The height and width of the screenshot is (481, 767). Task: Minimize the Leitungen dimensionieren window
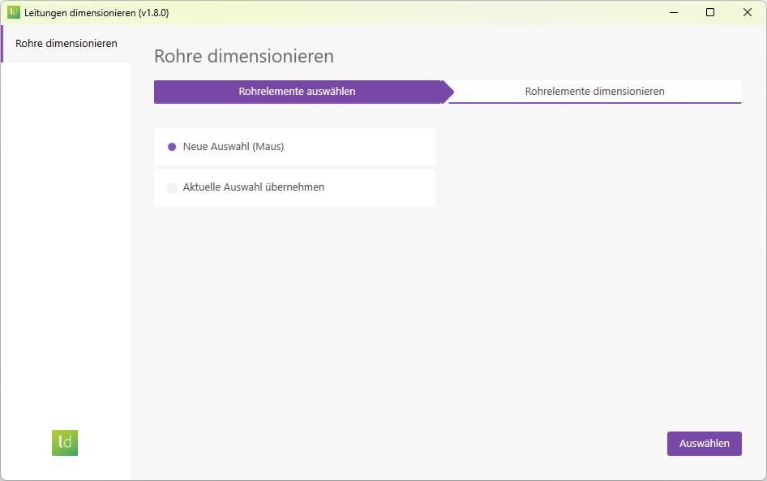(x=674, y=12)
